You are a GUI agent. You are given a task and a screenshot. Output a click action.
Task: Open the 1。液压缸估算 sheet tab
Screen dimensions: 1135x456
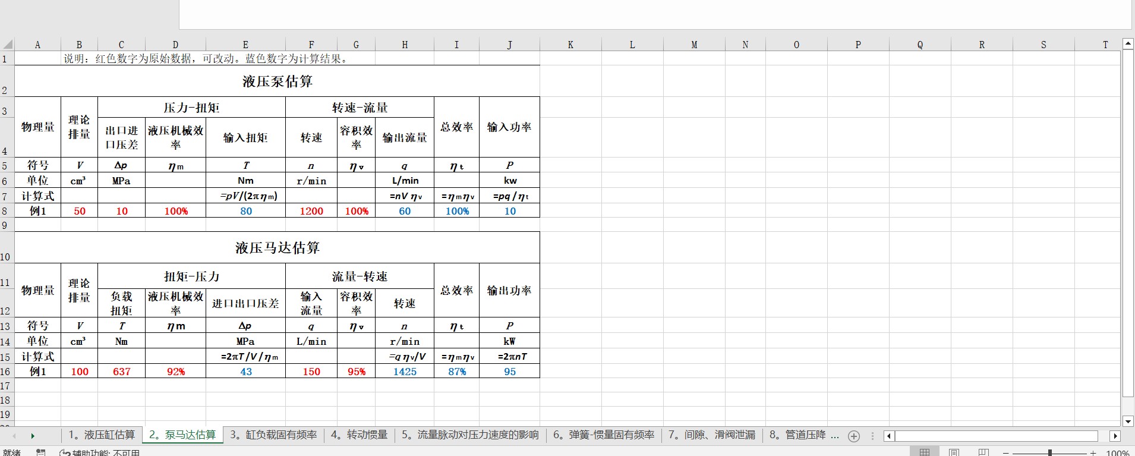pyautogui.click(x=102, y=435)
